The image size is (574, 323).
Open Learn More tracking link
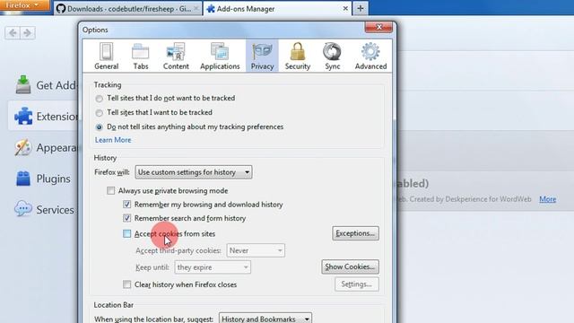[113, 140]
